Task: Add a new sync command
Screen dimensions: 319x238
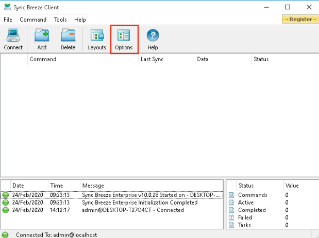Action: pyautogui.click(x=42, y=39)
